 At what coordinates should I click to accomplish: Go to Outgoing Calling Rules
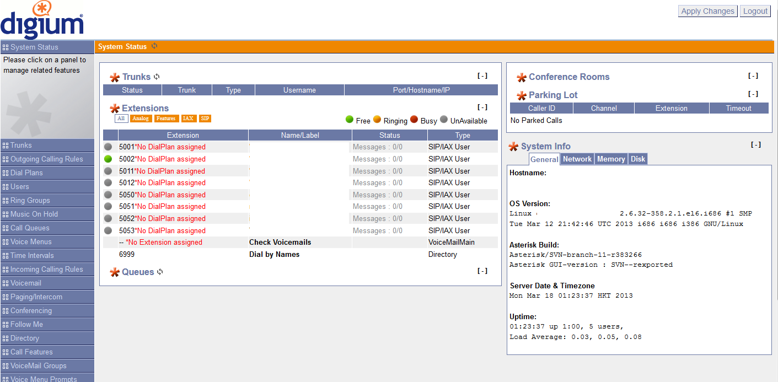pyautogui.click(x=47, y=159)
